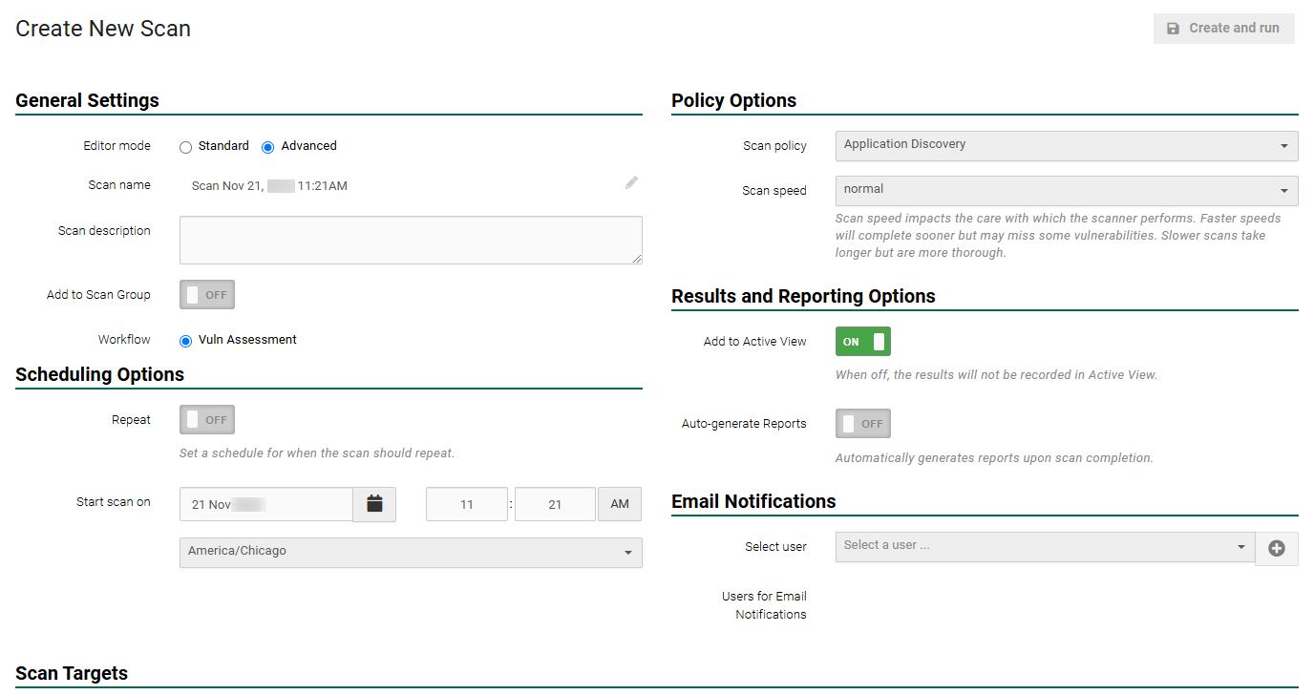Screen dimensions: 1314x695
Task: Click the Create and run button
Action: coord(1223,28)
